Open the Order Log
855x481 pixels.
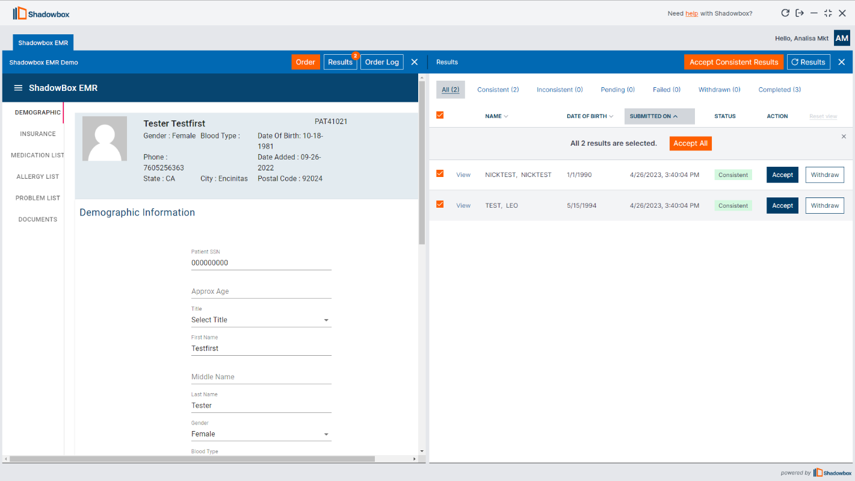tap(382, 62)
